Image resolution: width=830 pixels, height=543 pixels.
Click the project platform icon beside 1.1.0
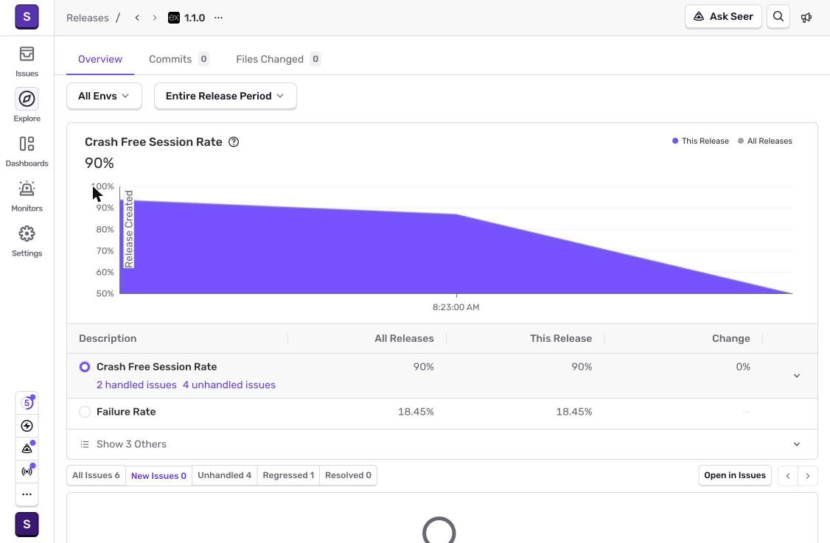tap(174, 18)
